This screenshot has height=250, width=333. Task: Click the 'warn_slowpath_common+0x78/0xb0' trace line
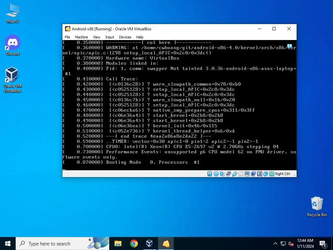point(152,84)
